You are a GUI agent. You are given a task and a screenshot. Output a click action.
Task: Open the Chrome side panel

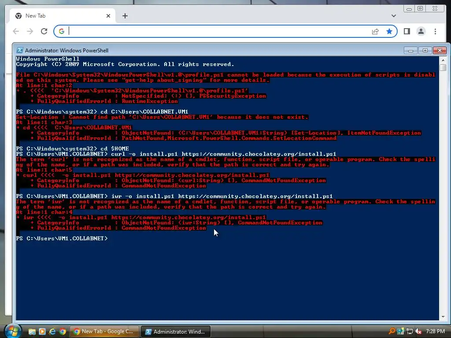click(x=407, y=31)
